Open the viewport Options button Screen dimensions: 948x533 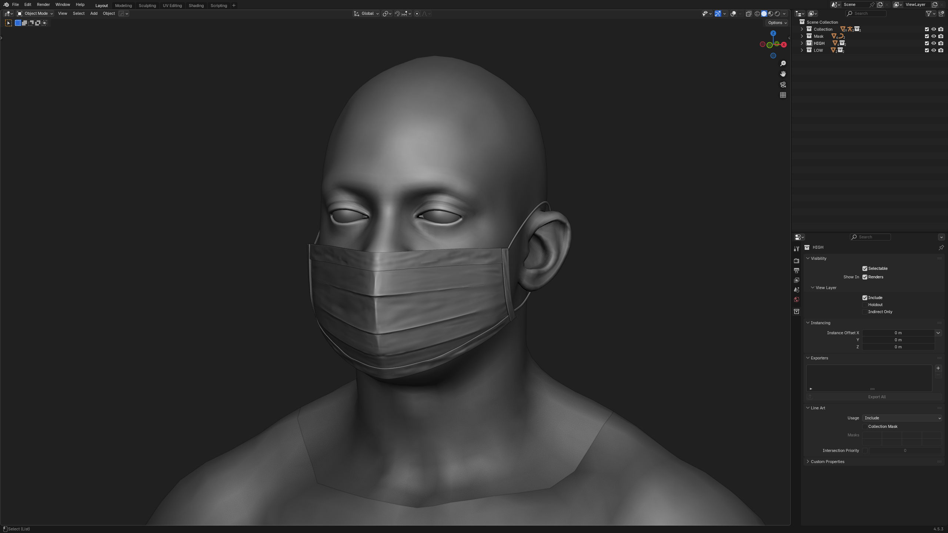(777, 23)
